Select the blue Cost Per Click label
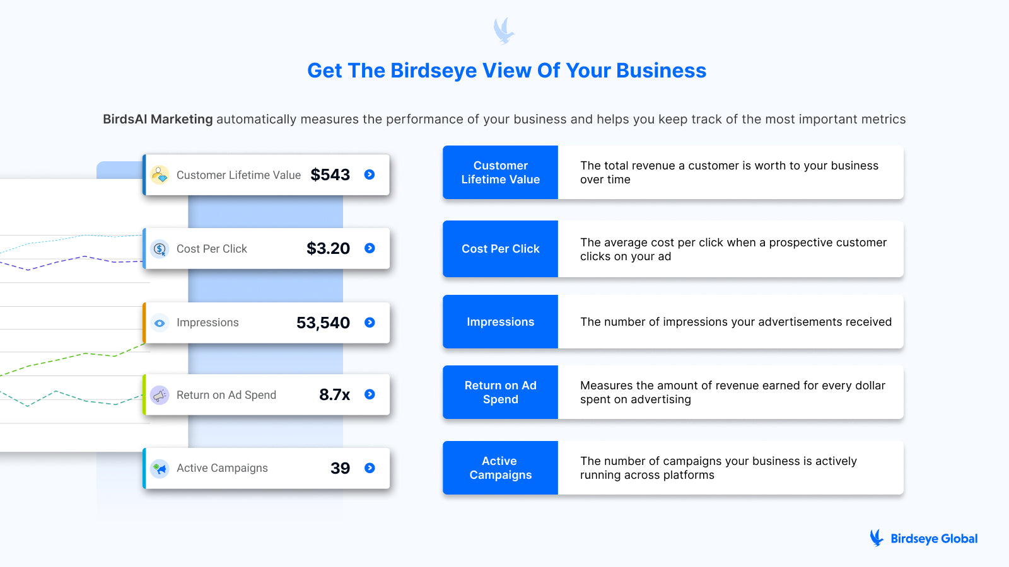Viewport: 1009px width, 567px height. click(500, 249)
